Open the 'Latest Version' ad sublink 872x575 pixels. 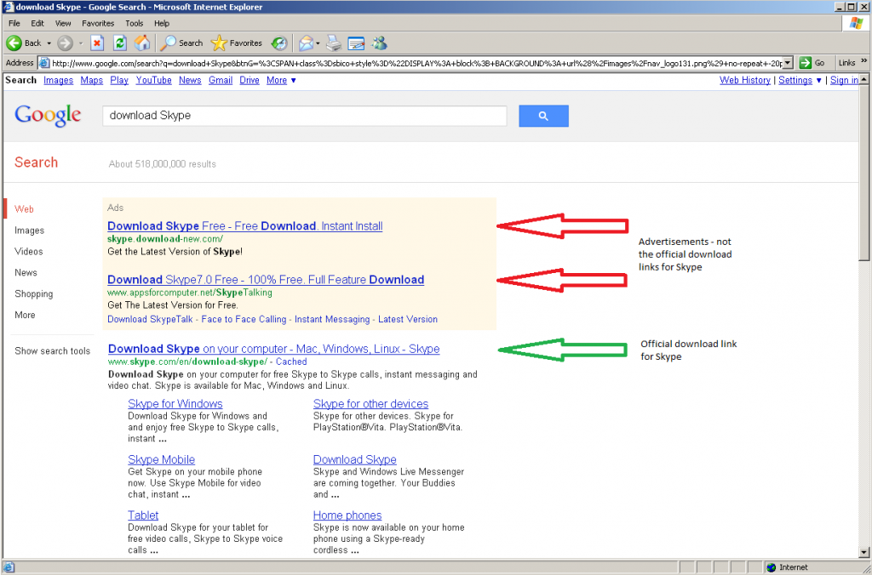point(408,319)
